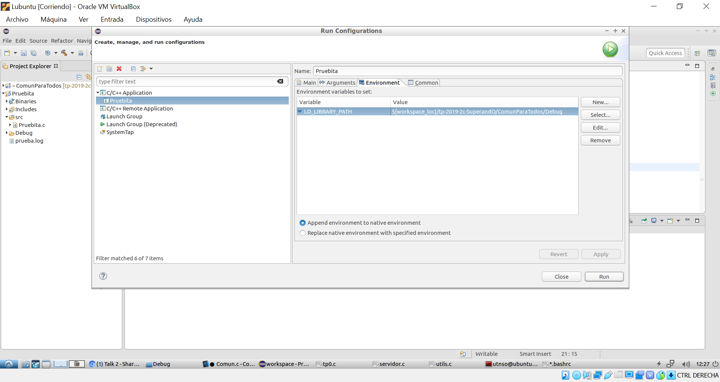Select Append environment to native environment
Image resolution: width=720 pixels, height=382 pixels.
click(303, 222)
